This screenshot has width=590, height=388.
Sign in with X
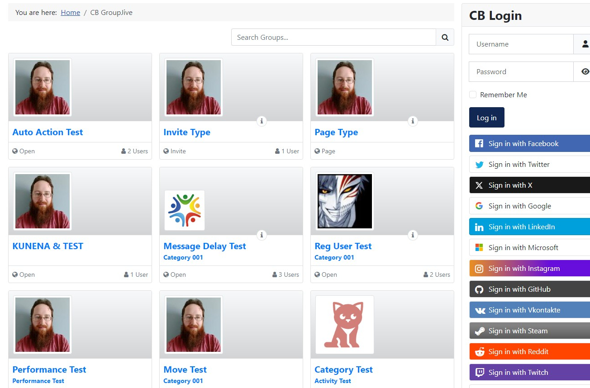pyautogui.click(x=529, y=185)
